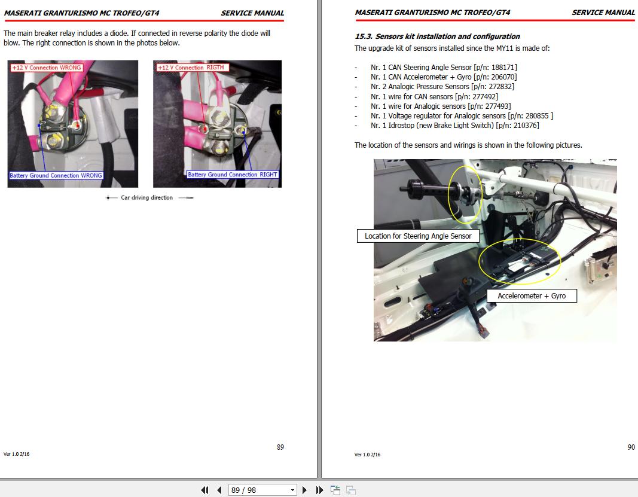Go to the next page

[x=304, y=490]
